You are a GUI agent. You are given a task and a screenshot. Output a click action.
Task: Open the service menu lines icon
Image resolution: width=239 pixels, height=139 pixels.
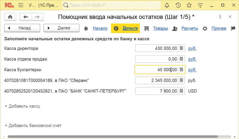coord(200,5)
